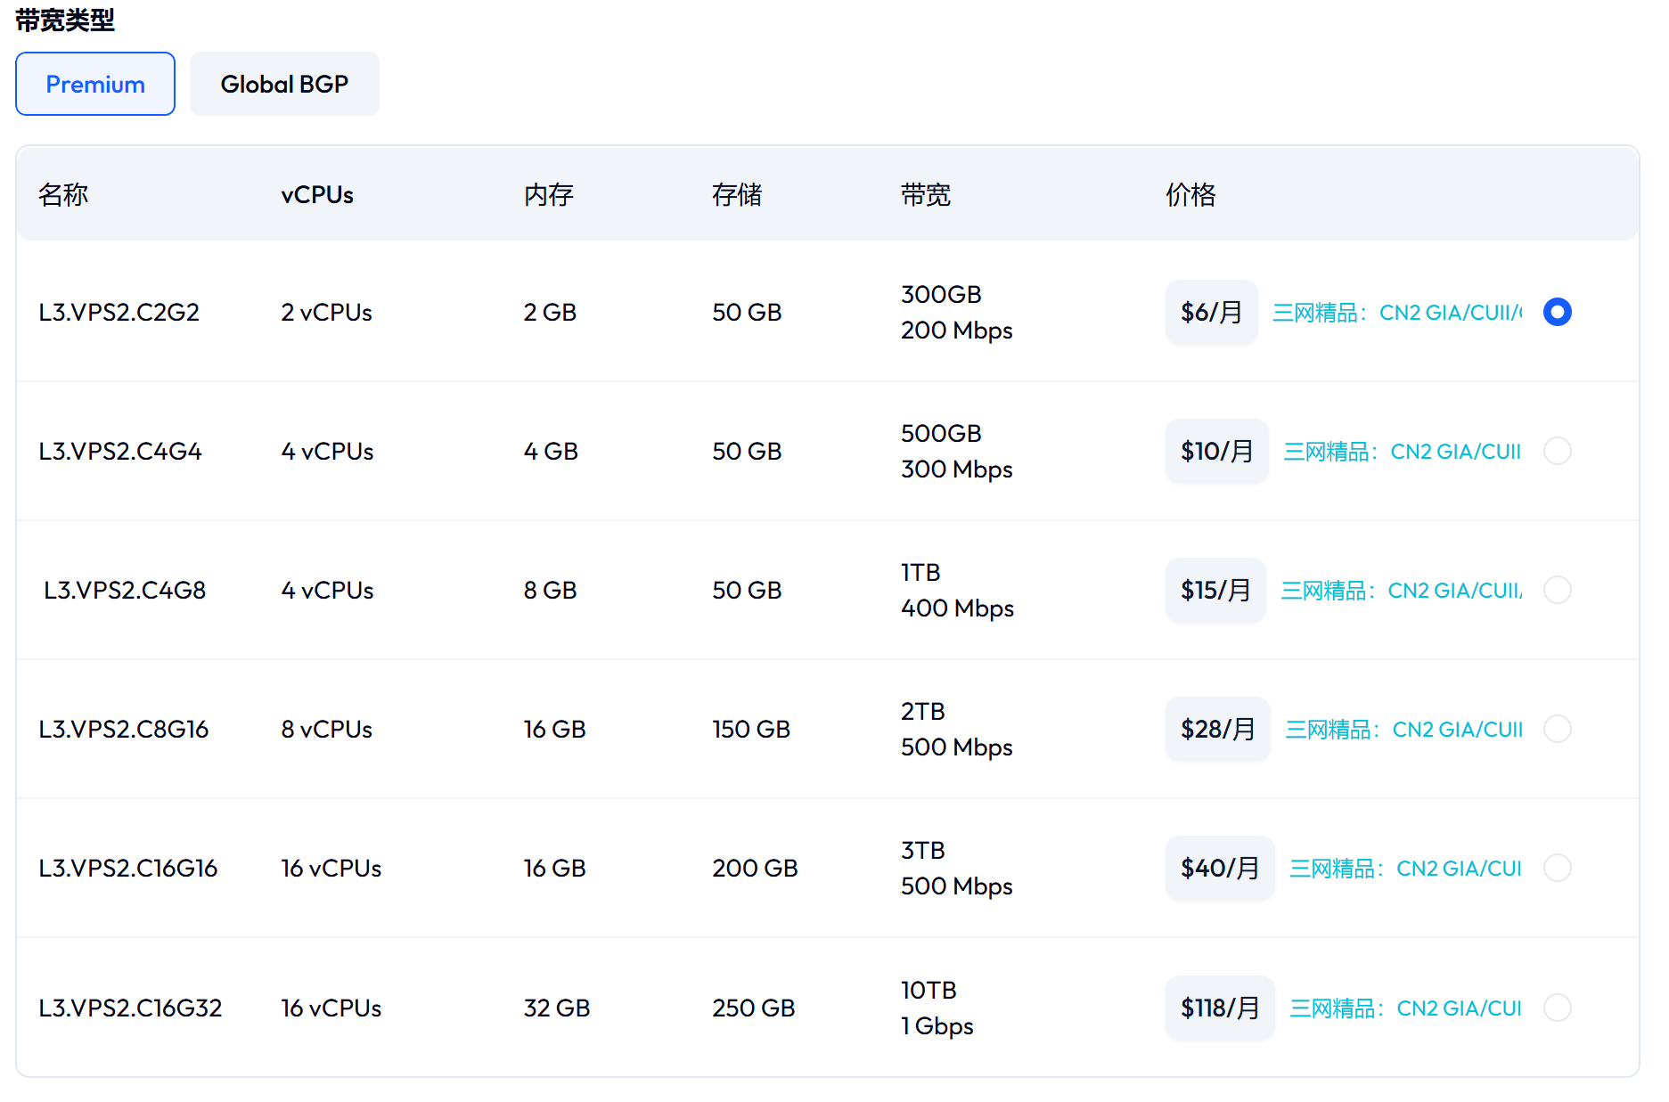1669x1102 pixels.
Task: Select the L3.VPS2.C8G16 plan radio button
Action: pos(1557,729)
